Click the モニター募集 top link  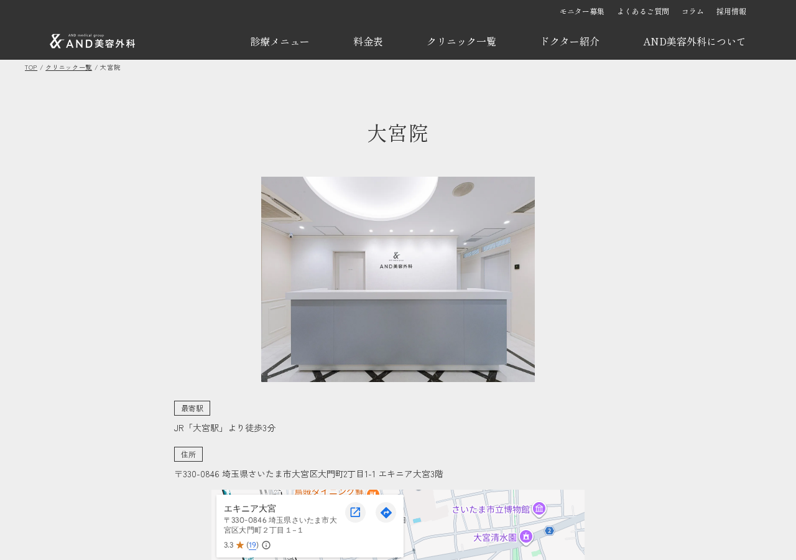582,11
